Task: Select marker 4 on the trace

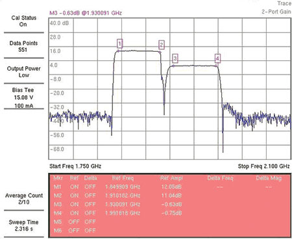Action: (217, 58)
